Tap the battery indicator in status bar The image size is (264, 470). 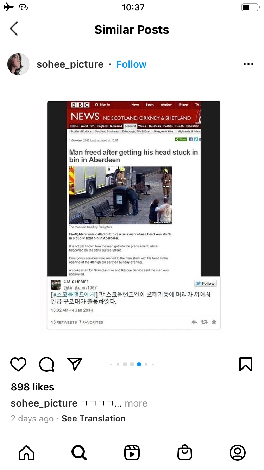click(250, 7)
